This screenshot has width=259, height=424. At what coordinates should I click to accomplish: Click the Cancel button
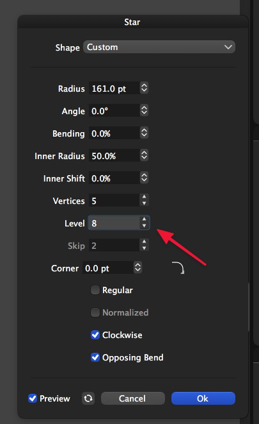point(132,398)
